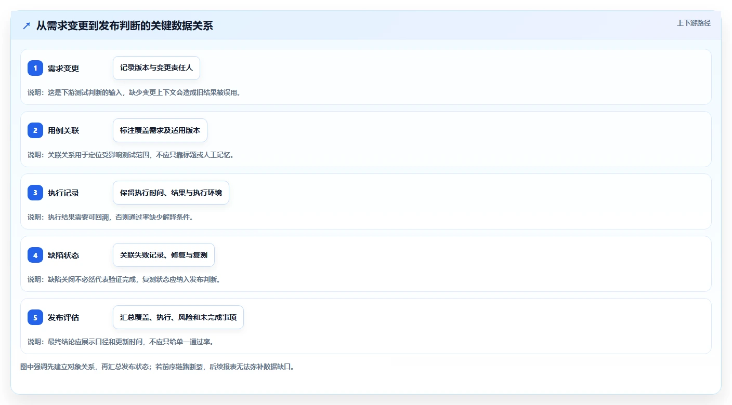
Task: Click the step 3 number badge
Action: click(35, 193)
